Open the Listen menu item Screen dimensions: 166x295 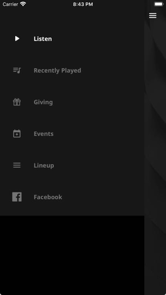point(43,39)
